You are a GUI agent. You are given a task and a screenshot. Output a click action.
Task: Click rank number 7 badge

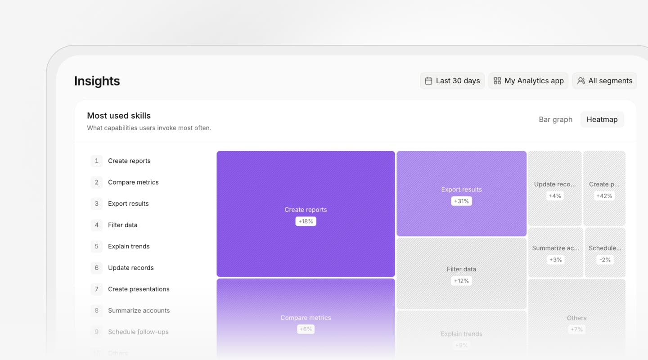96,289
